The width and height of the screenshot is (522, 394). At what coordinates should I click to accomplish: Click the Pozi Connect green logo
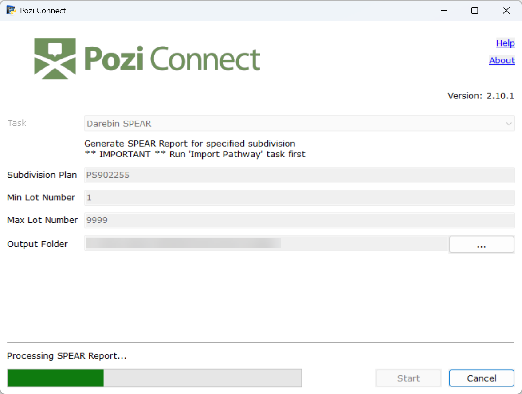point(147,59)
